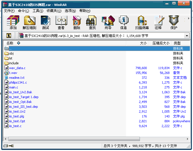Click the sort arrow in Name column
The height and width of the screenshot is (151, 193).
18,43
